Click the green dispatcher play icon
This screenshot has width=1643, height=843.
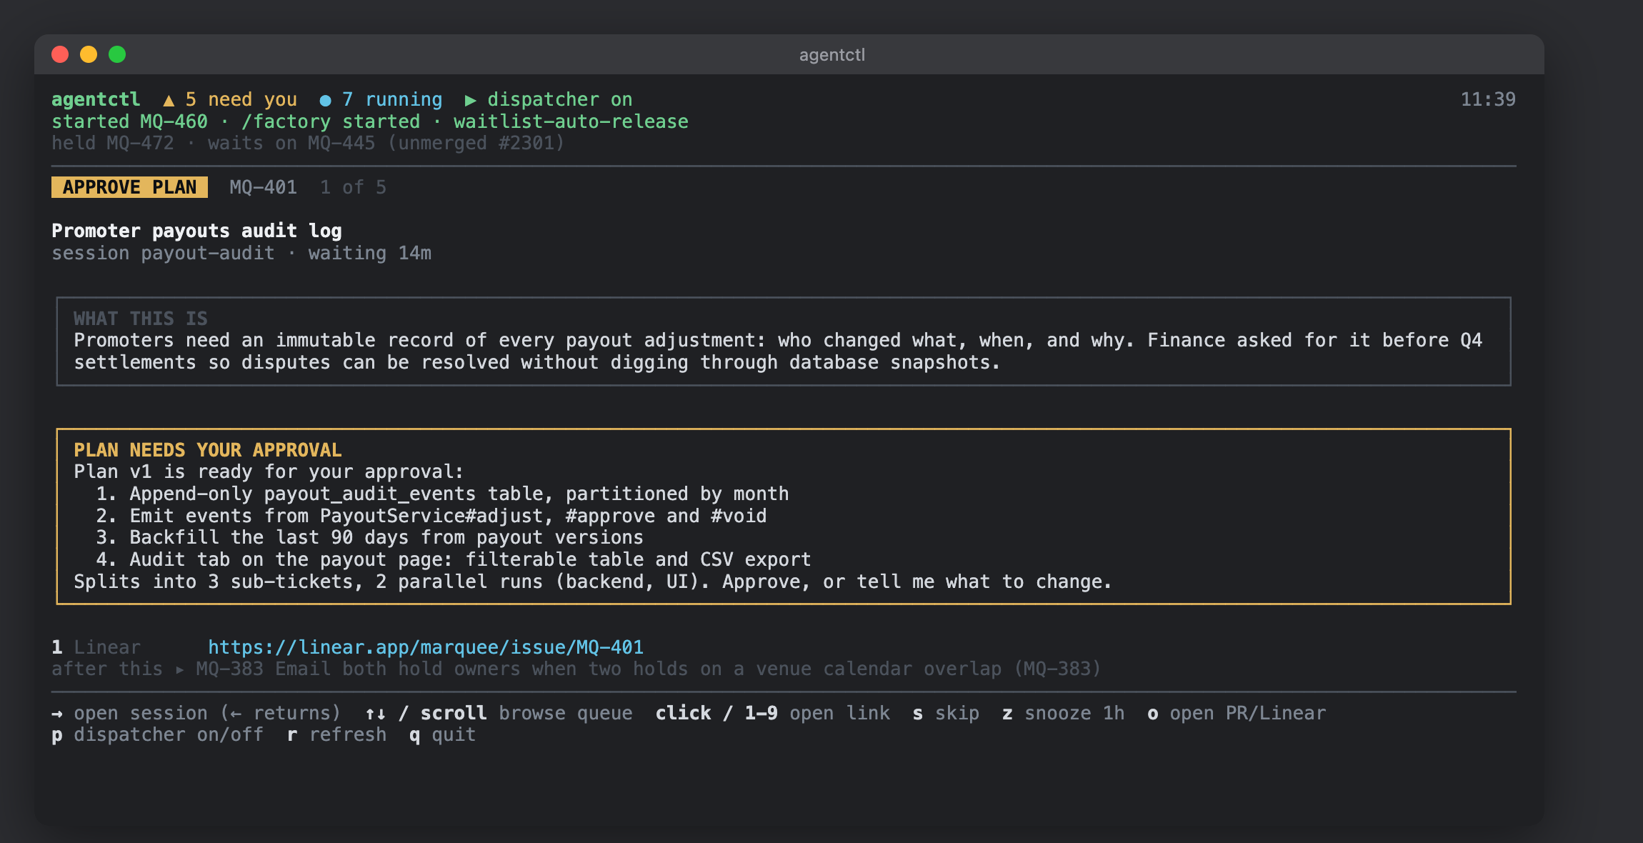point(471,100)
